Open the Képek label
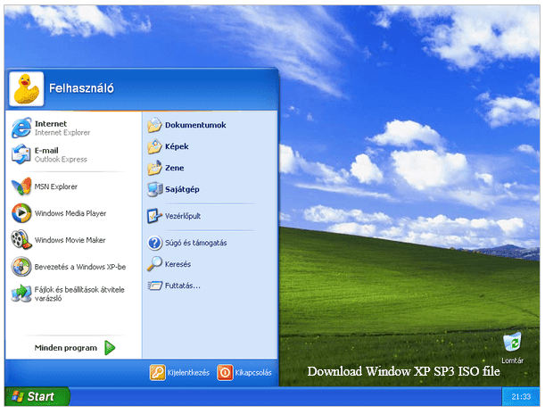The image size is (545, 414). pos(177,146)
